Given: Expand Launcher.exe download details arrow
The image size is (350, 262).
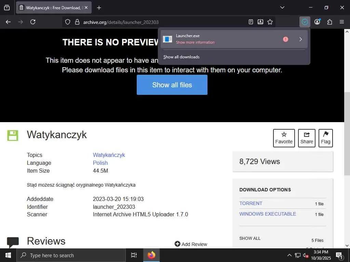Looking at the screenshot, I should (x=301, y=39).
